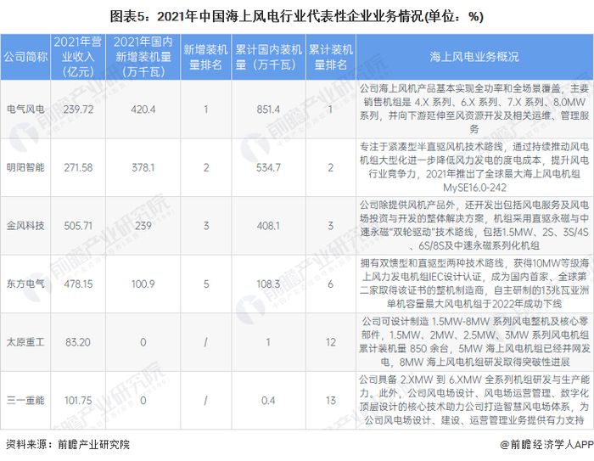Select company name '三一重能'
Viewport: 594px width, 461px height.
click(x=25, y=401)
